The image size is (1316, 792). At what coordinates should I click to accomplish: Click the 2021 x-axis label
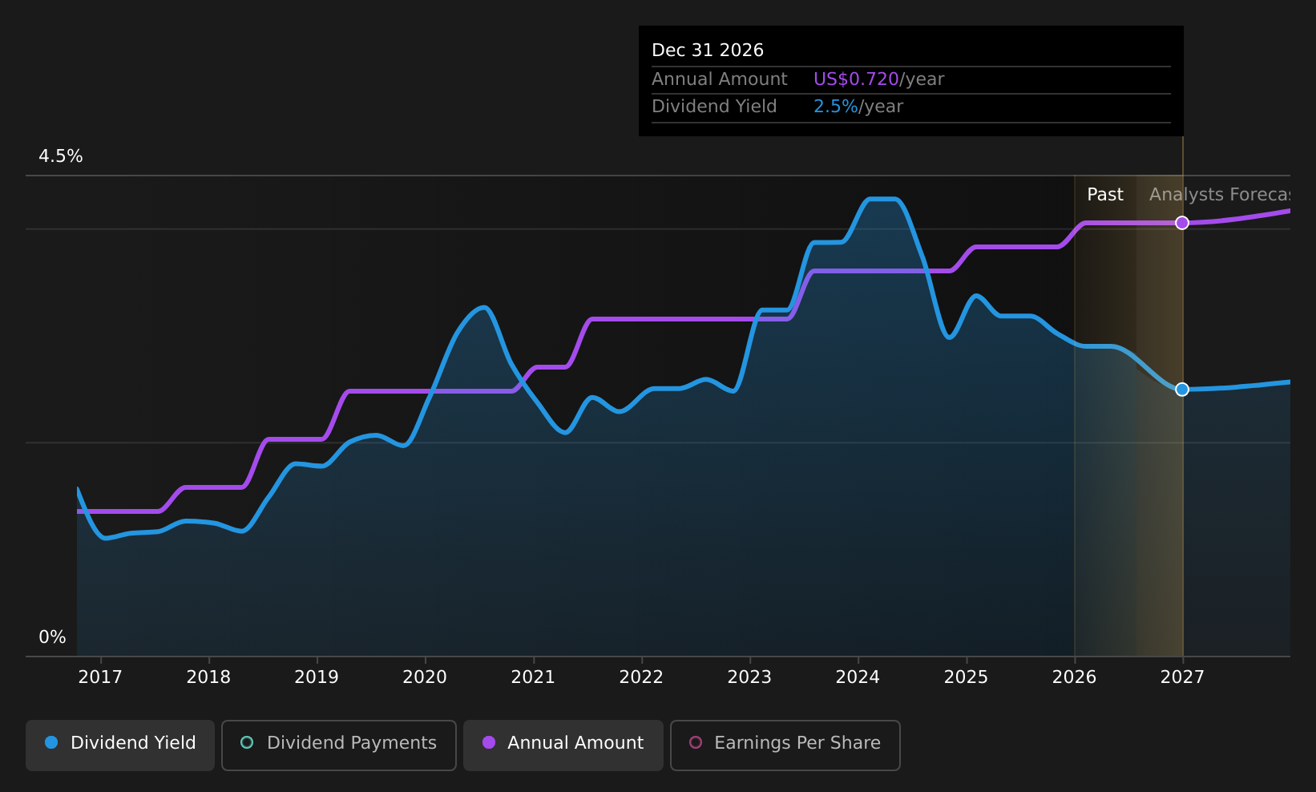[533, 677]
